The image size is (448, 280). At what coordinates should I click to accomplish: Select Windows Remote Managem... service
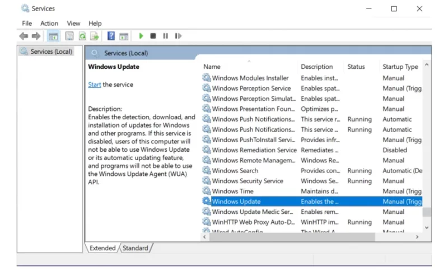tap(254, 160)
